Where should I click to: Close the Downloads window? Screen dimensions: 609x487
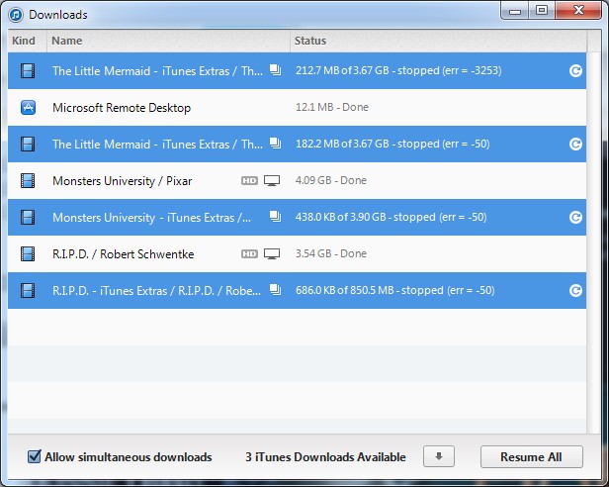578,10
